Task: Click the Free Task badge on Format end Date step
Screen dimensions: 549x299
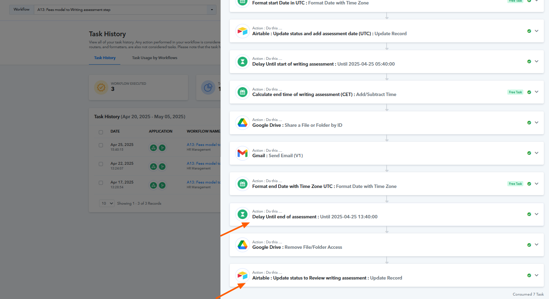Action: point(515,184)
